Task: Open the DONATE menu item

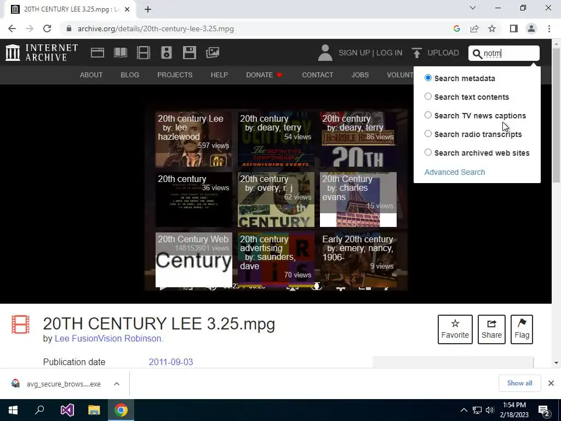Action: 265,75
